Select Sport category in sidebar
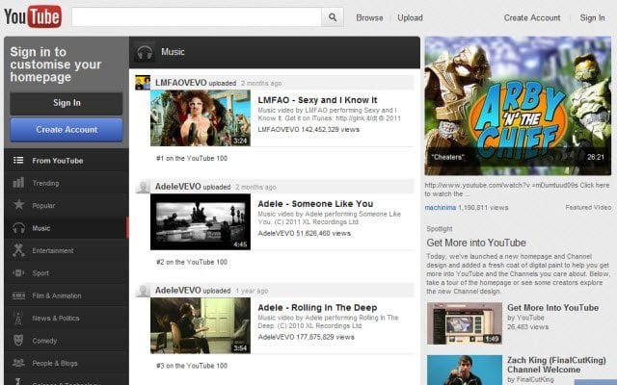Screen dimensions: 617x385 pos(67,273)
